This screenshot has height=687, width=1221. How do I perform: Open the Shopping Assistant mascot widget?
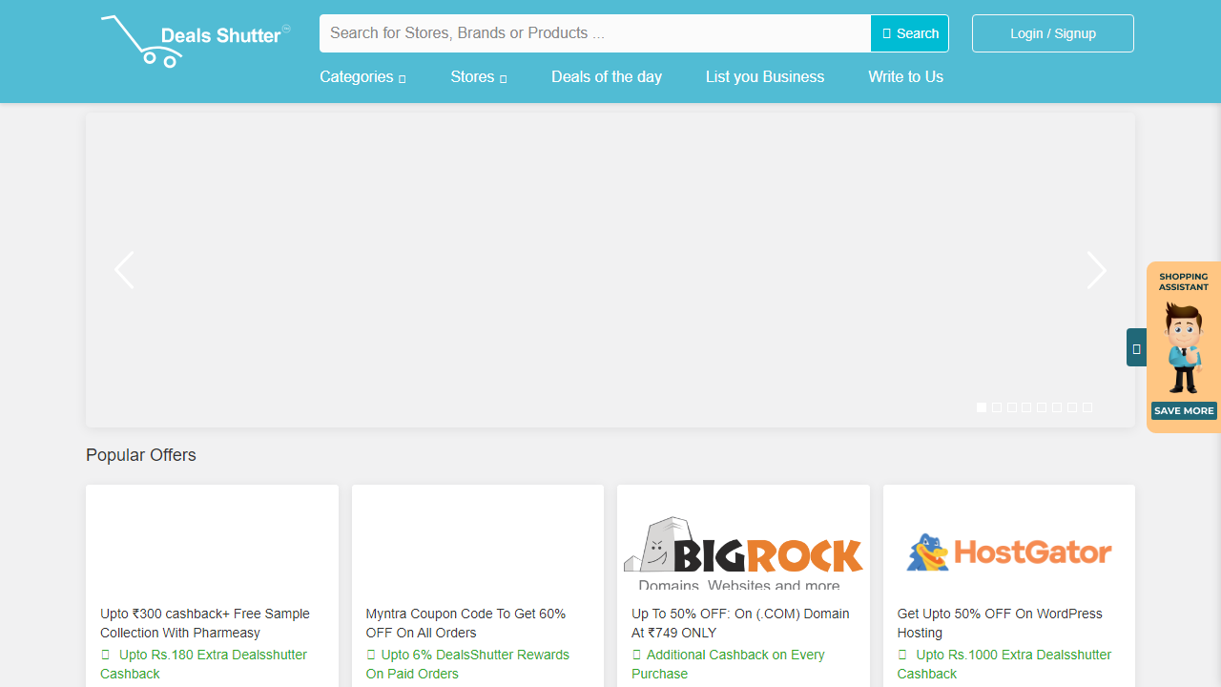(x=1184, y=347)
